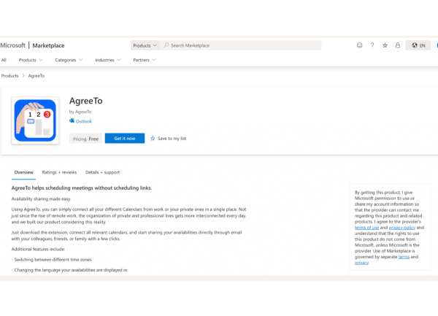438x316 pixels.
Task: Click the Get it now button
Action: click(125, 138)
